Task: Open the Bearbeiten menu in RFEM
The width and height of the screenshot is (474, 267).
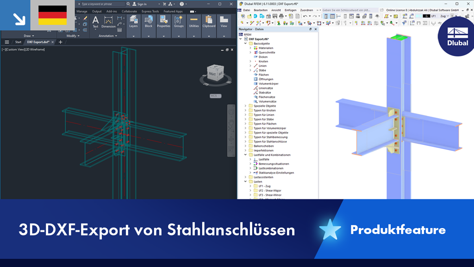Action: tap(260, 10)
